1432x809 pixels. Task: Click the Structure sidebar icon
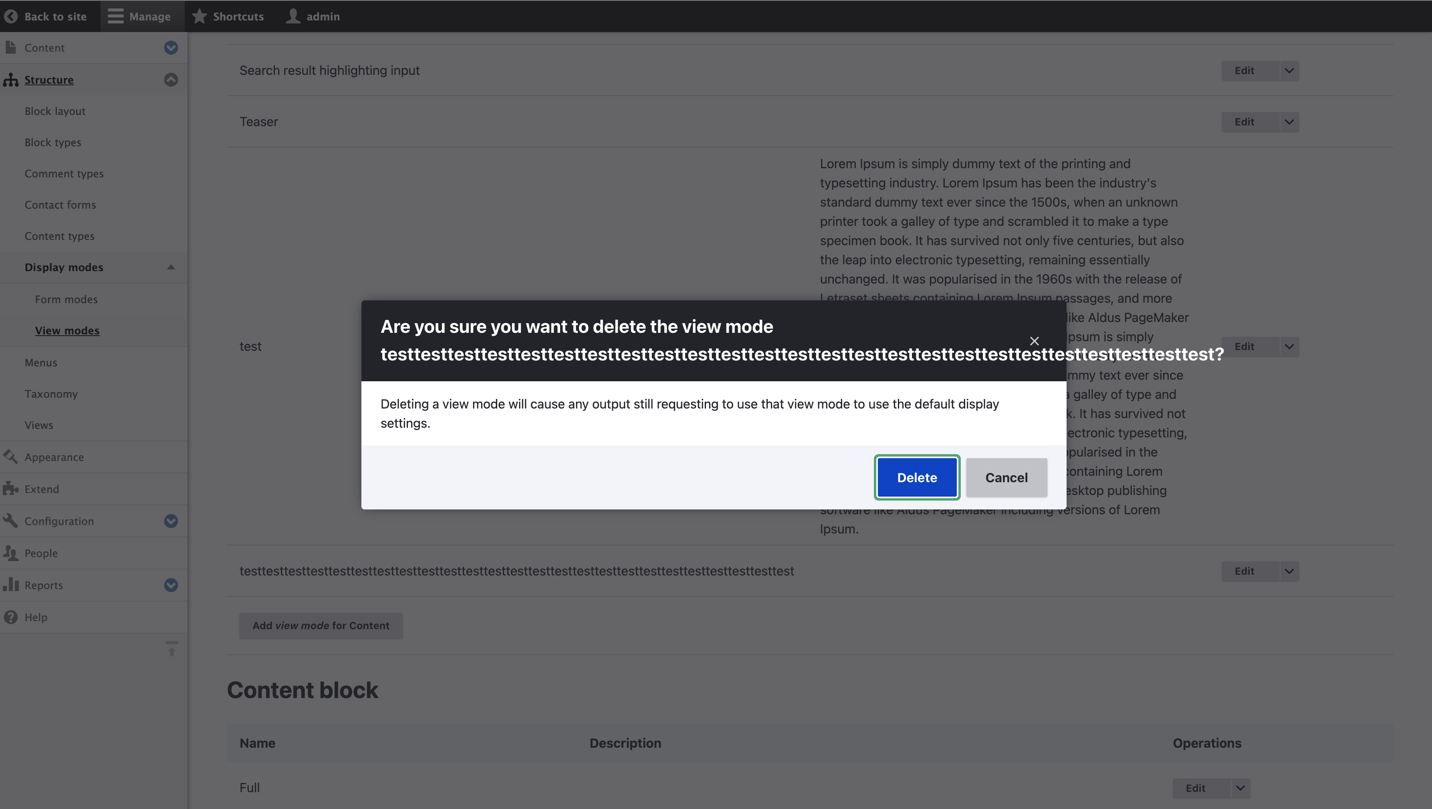pyautogui.click(x=11, y=79)
